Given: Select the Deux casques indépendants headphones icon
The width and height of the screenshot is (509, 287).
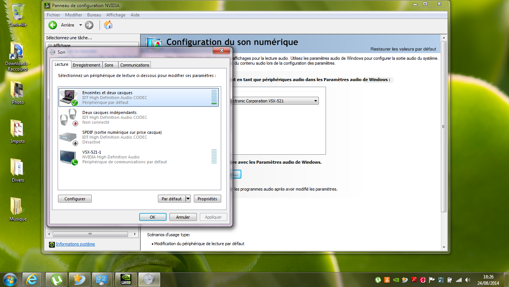Looking at the screenshot, I should coord(69,117).
